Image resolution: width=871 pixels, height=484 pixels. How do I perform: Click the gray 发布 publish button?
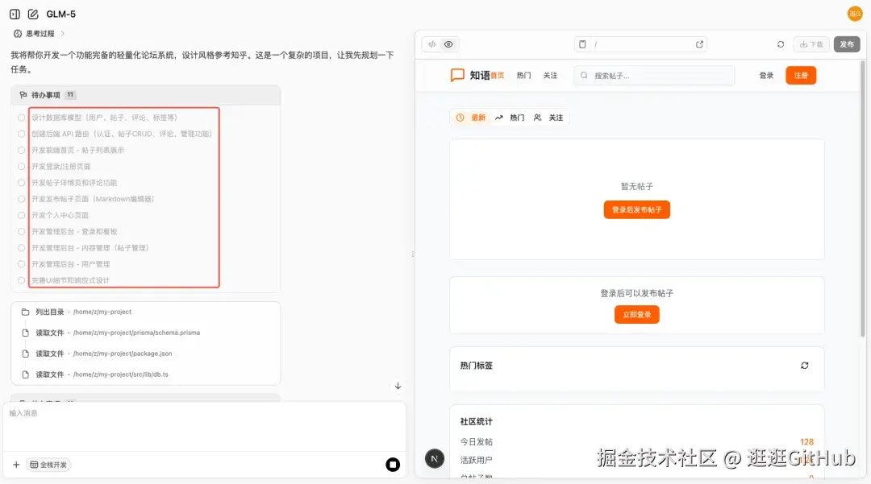(847, 44)
